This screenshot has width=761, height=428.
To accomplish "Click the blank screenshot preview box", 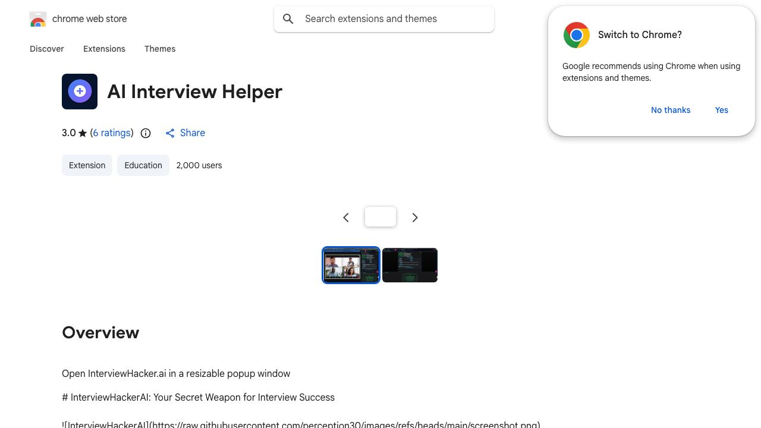I will [x=380, y=216].
